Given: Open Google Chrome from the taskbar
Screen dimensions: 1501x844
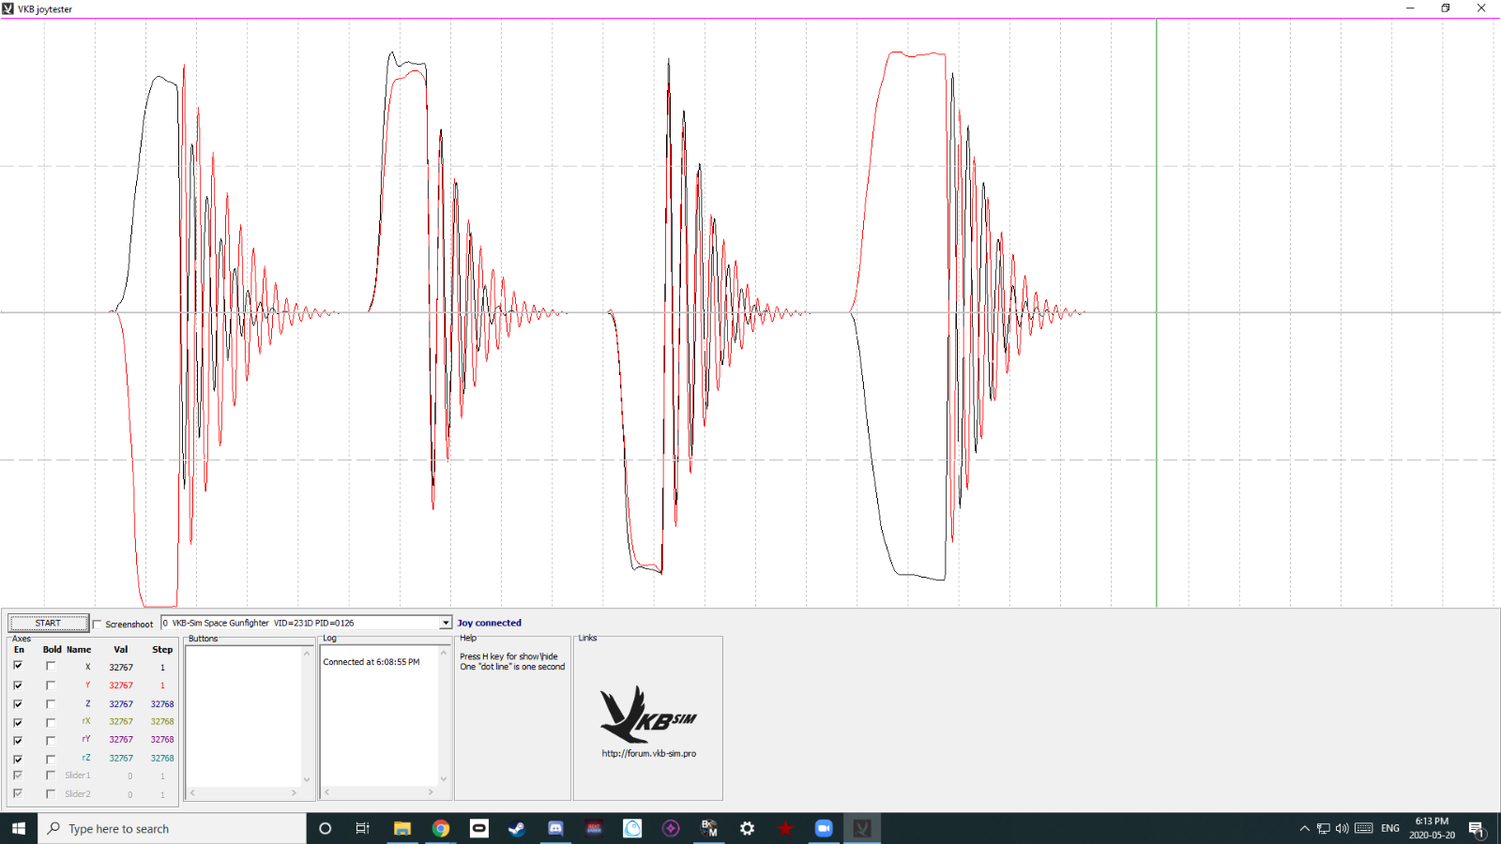Looking at the screenshot, I should tap(441, 828).
